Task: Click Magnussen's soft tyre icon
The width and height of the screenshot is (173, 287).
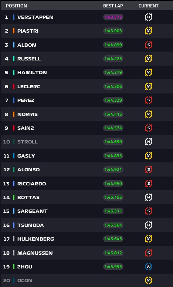Action: point(149,253)
